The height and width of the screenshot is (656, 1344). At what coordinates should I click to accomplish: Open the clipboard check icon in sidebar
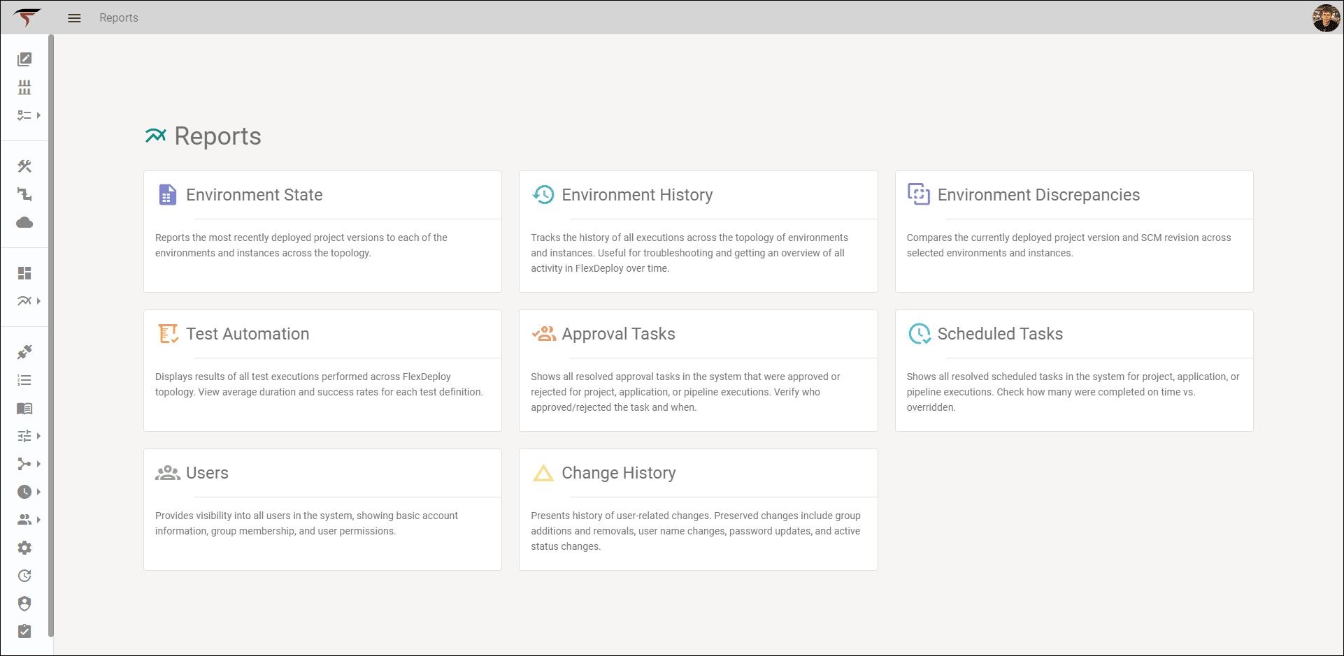pos(24,631)
